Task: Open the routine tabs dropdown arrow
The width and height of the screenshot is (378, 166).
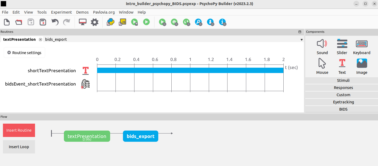Action: point(302,39)
